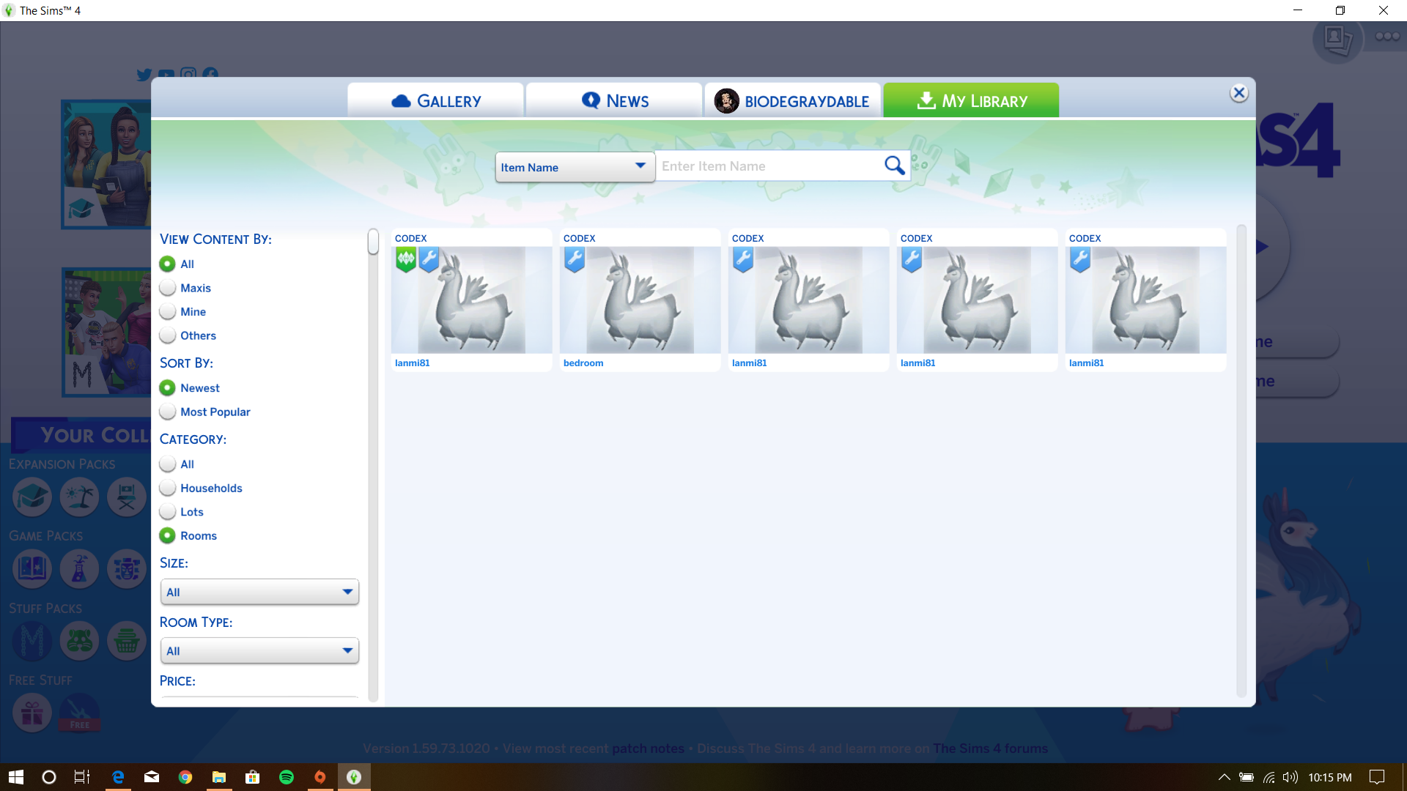Screen dimensions: 1407x791
Task: Open the bedroom room thumbnail
Action: point(640,300)
